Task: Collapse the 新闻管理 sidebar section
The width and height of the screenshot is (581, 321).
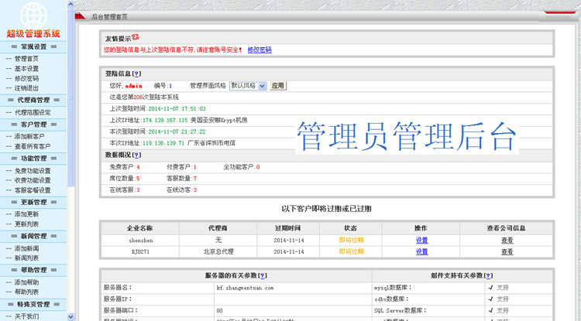Action: tap(33, 236)
